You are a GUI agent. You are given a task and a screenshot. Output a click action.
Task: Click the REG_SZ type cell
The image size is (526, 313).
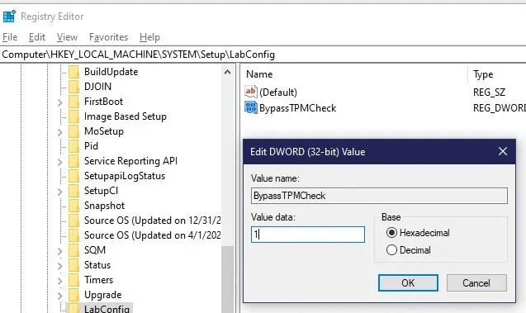(489, 92)
